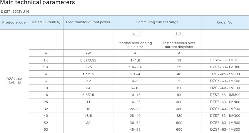
Task: Select the Rated Current(A) column header
Action: click(x=46, y=22)
